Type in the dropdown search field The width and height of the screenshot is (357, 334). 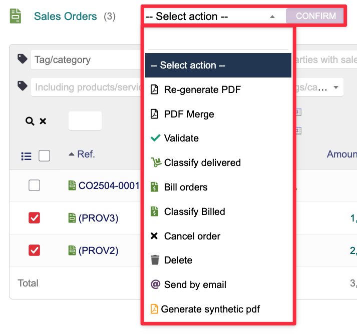pos(218,39)
